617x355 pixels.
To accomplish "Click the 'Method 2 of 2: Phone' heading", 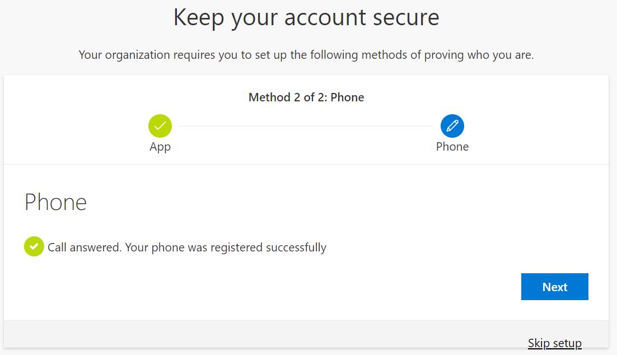I will [306, 97].
